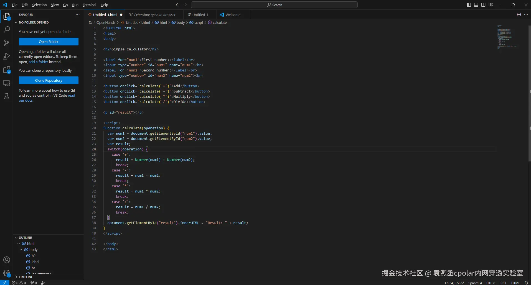Toggle the primary side bar visibility
This screenshot has width=531, height=285.
(x=469, y=5)
